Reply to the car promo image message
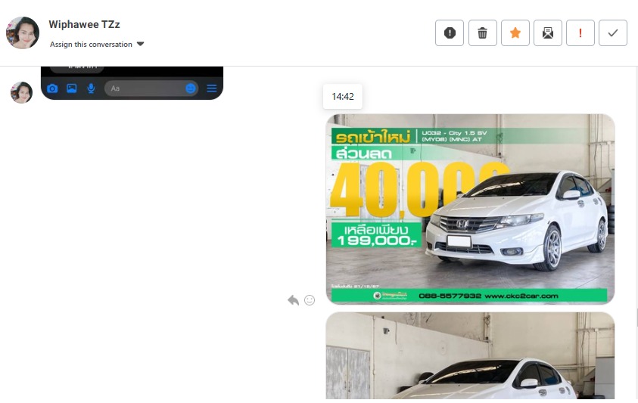This screenshot has height=403, width=638. [293, 300]
